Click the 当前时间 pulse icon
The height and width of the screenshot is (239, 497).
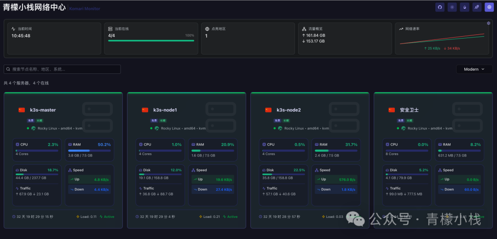pos(13,29)
